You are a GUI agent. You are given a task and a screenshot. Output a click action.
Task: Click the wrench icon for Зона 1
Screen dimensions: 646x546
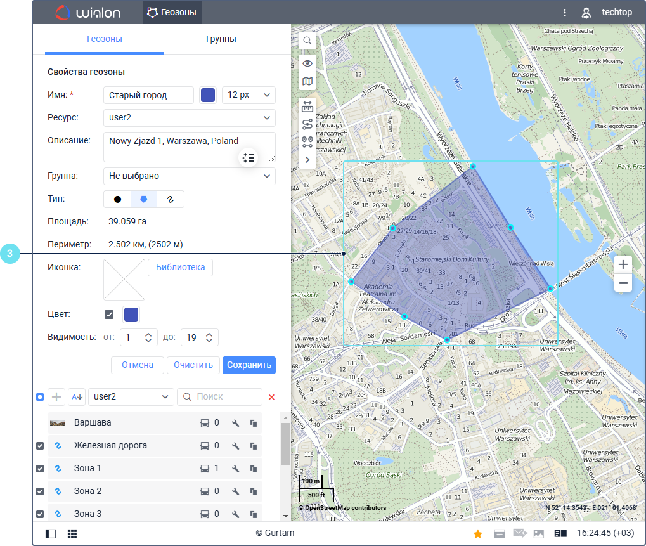click(x=235, y=469)
